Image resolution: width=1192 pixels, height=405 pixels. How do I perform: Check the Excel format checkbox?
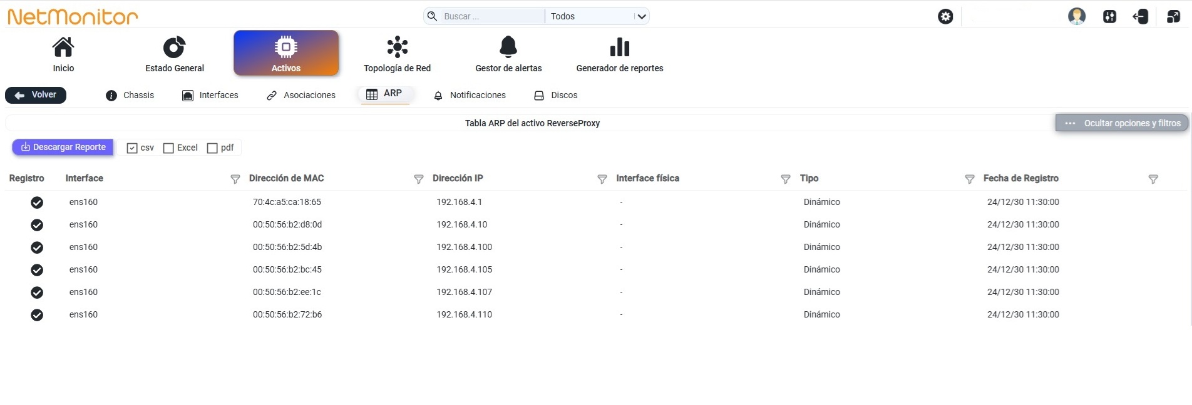tap(168, 148)
